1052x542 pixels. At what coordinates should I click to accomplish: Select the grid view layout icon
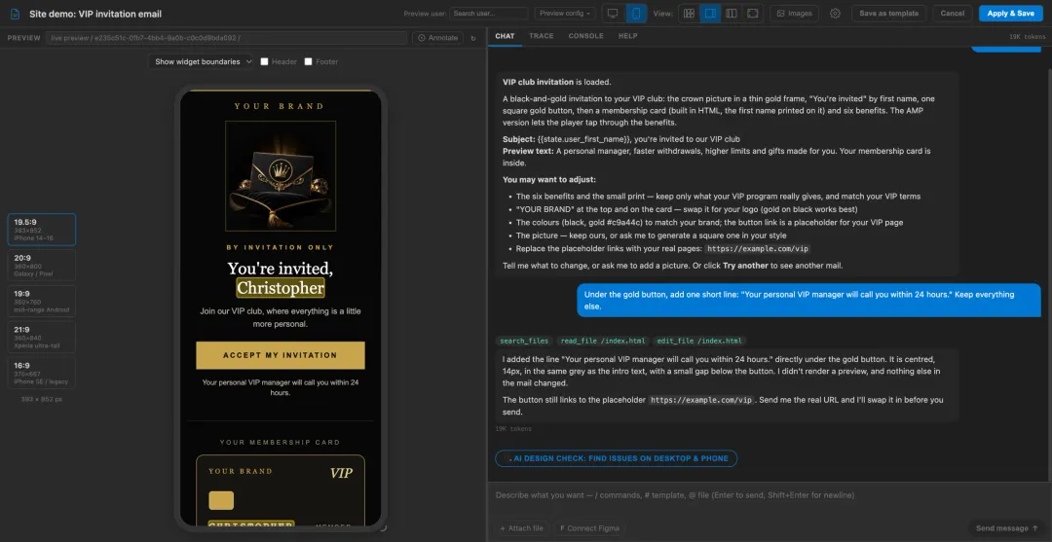pos(689,14)
